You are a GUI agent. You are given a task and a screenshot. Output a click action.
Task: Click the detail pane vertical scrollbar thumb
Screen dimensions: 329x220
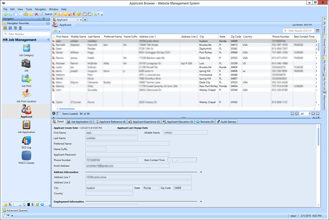coord(319,137)
